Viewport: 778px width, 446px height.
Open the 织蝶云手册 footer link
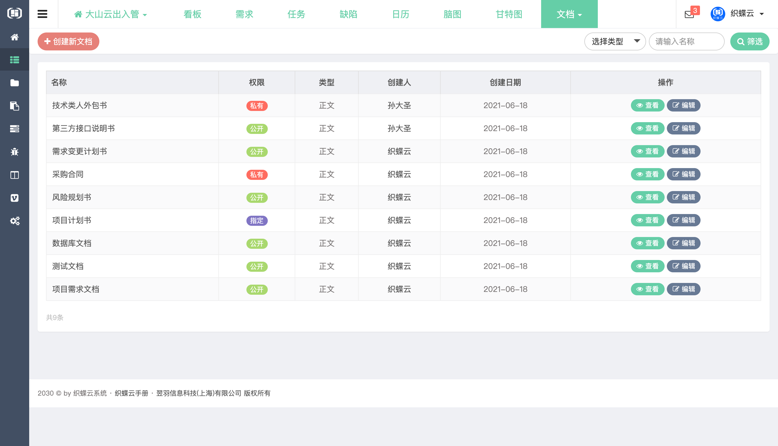click(x=131, y=393)
